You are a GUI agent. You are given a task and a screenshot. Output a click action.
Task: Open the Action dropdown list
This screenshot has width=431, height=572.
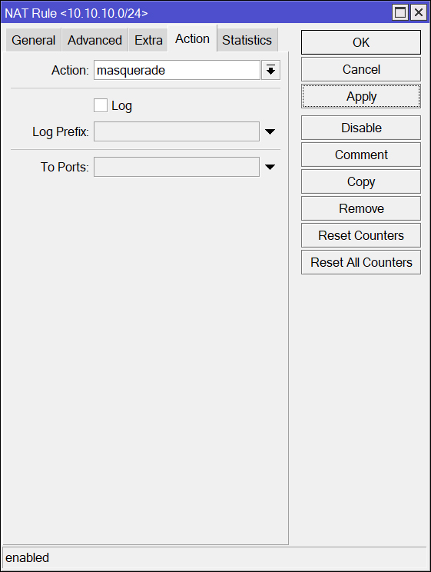(x=270, y=70)
